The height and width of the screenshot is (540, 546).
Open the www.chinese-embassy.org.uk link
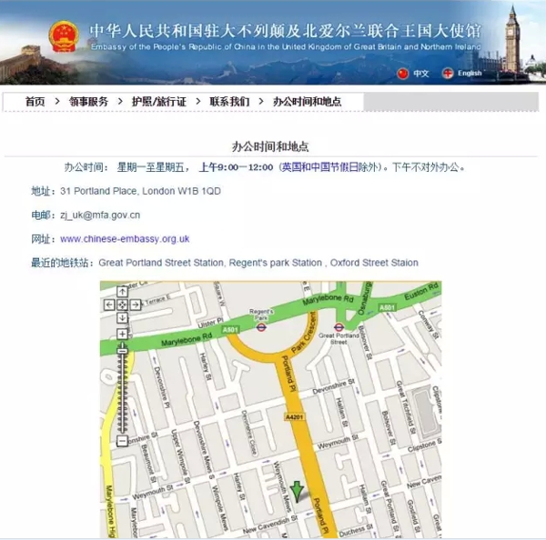point(125,239)
